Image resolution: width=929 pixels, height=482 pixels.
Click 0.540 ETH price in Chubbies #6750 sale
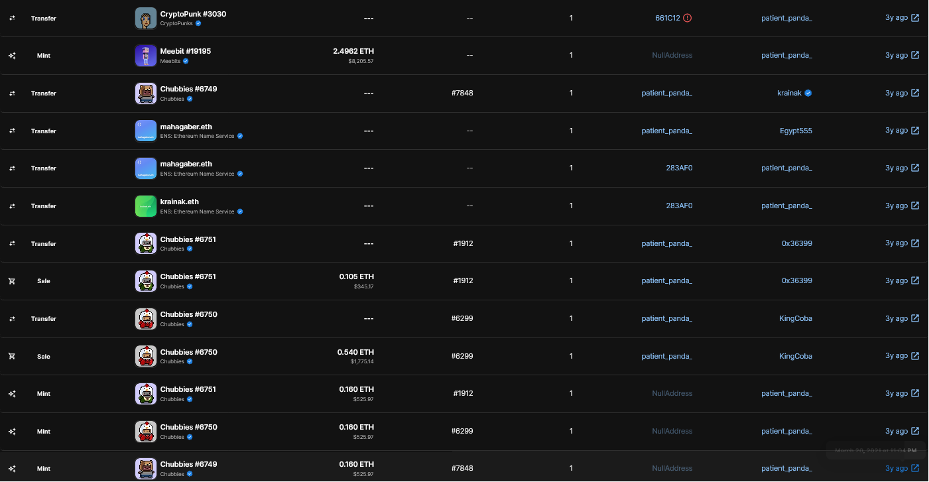click(356, 352)
